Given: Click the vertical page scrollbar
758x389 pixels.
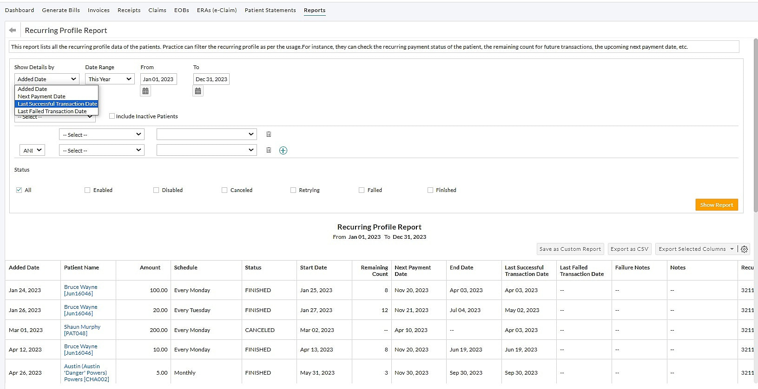Looking at the screenshot, I should click(755, 125).
